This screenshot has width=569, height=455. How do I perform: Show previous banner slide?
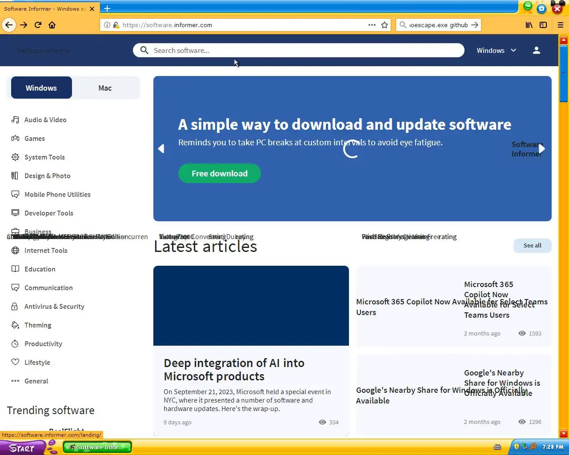pos(161,148)
